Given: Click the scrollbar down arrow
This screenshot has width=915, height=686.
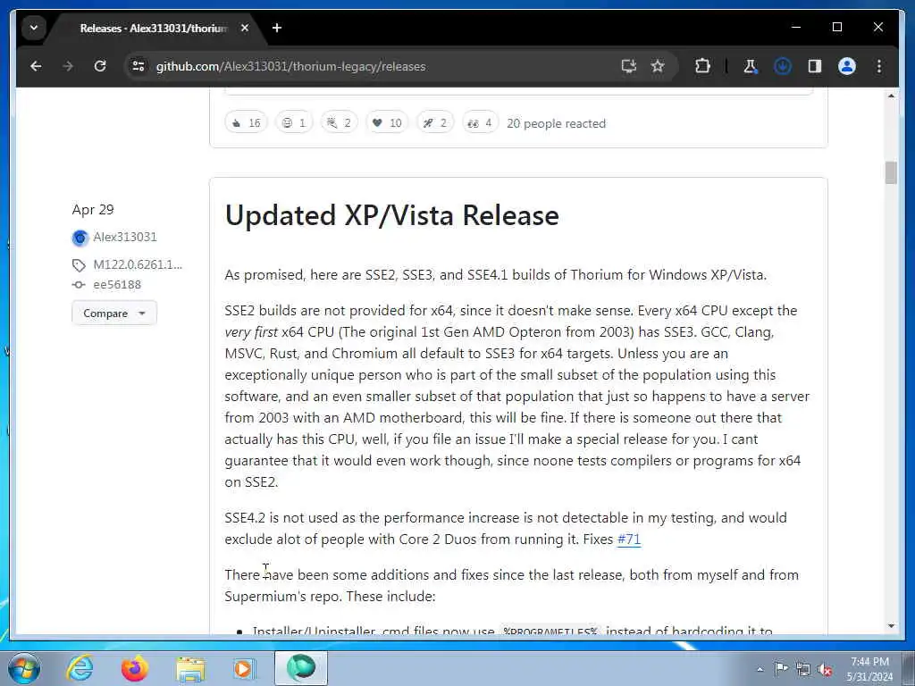Looking at the screenshot, I should pos(891,626).
